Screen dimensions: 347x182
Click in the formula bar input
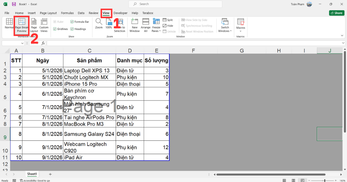(x=194, y=43)
